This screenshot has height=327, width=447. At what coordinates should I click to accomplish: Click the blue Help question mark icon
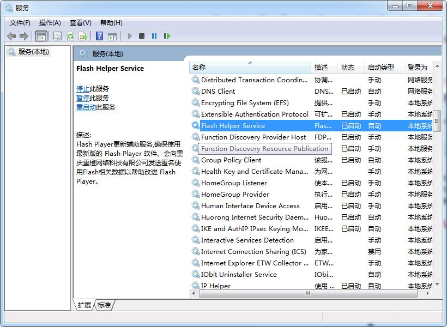click(x=100, y=36)
